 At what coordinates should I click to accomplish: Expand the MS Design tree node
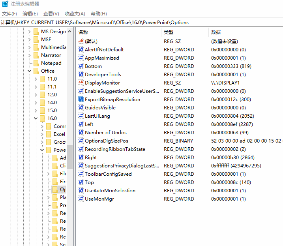(x=30, y=32)
